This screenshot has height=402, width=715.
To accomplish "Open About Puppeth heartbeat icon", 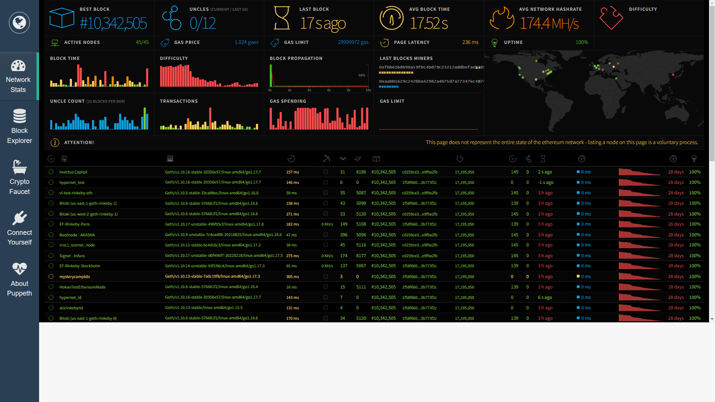I will [x=19, y=269].
